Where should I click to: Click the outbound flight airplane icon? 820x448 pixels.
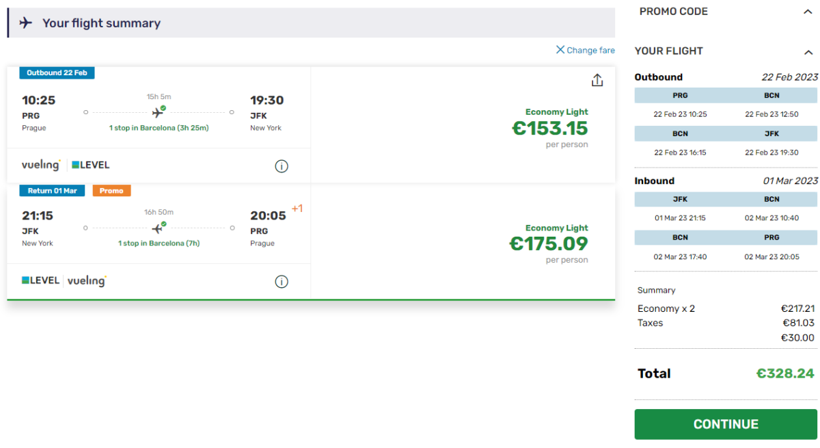click(159, 112)
